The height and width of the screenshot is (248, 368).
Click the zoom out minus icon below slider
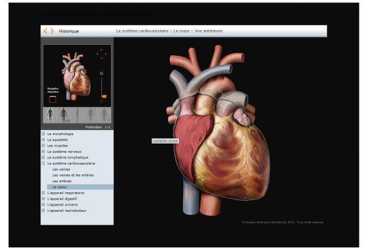(x=101, y=101)
